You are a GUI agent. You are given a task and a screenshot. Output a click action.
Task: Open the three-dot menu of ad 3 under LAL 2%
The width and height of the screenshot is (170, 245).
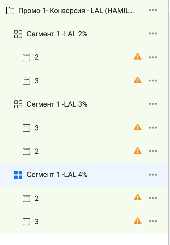click(x=153, y=81)
